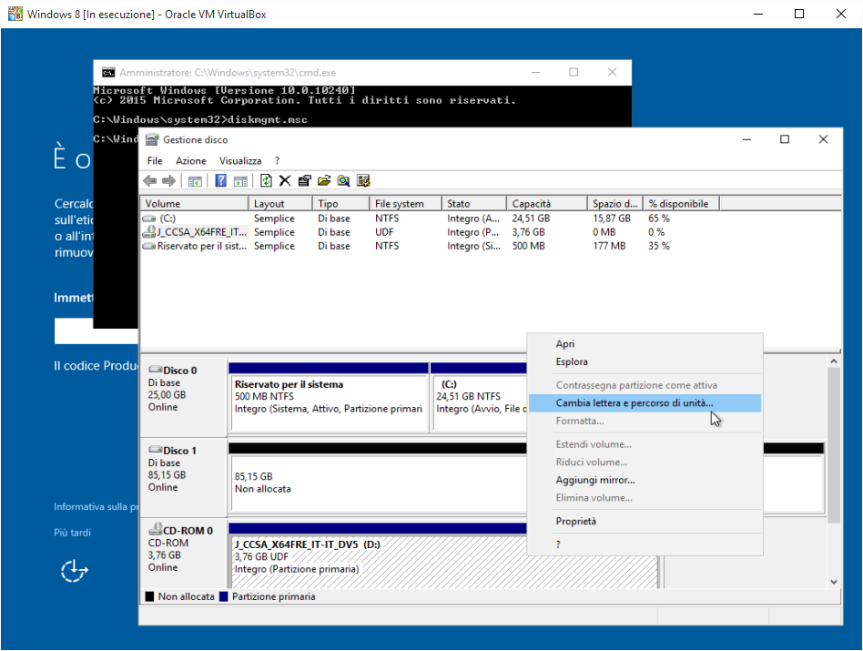Click the open folder toolbar icon

(x=324, y=180)
